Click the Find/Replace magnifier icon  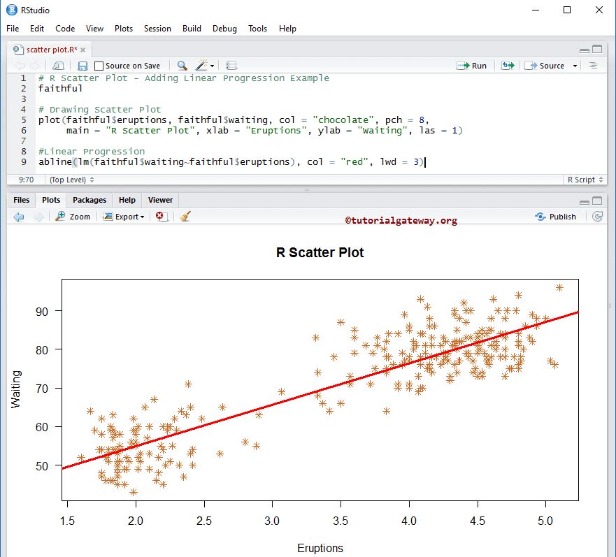click(181, 64)
